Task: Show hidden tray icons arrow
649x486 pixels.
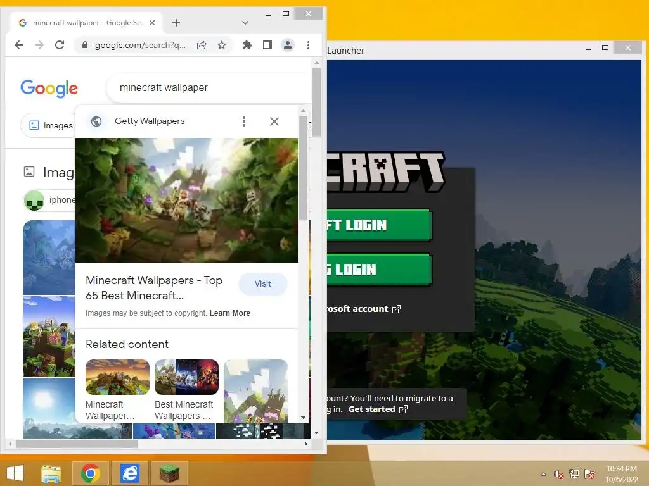Action: click(x=543, y=474)
